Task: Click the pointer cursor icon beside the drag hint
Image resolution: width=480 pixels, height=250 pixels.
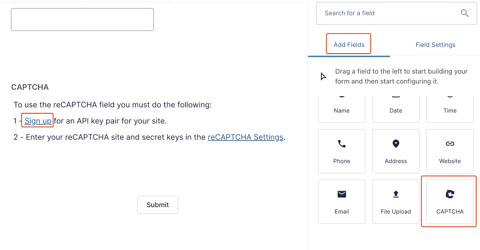Action: pyautogui.click(x=323, y=77)
